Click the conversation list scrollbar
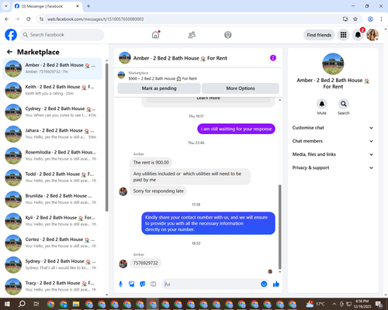Image resolution: width=388 pixels, height=310 pixels. [106, 137]
